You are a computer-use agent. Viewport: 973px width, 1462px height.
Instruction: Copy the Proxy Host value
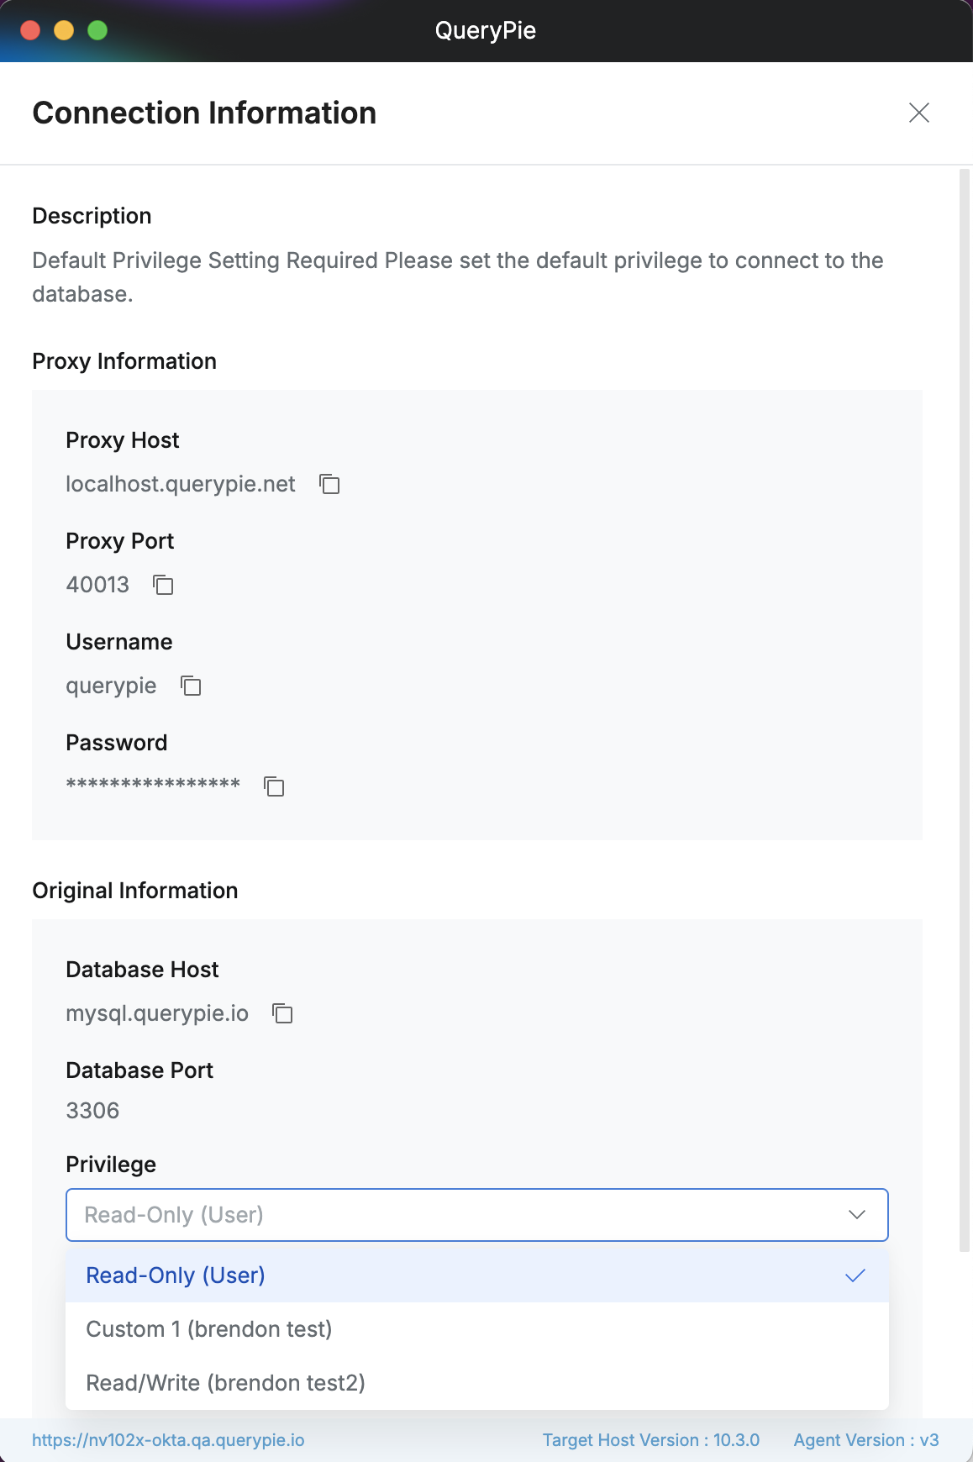tap(329, 484)
